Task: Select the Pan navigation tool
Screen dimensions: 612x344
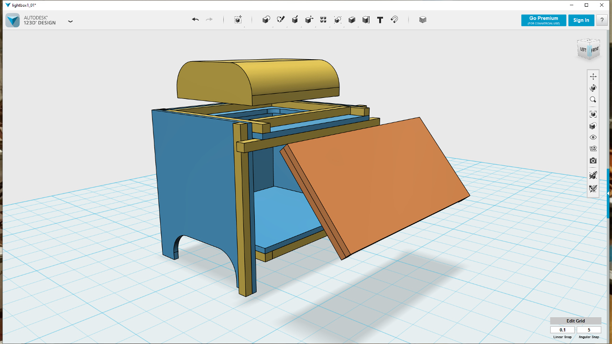Action: 593,76
